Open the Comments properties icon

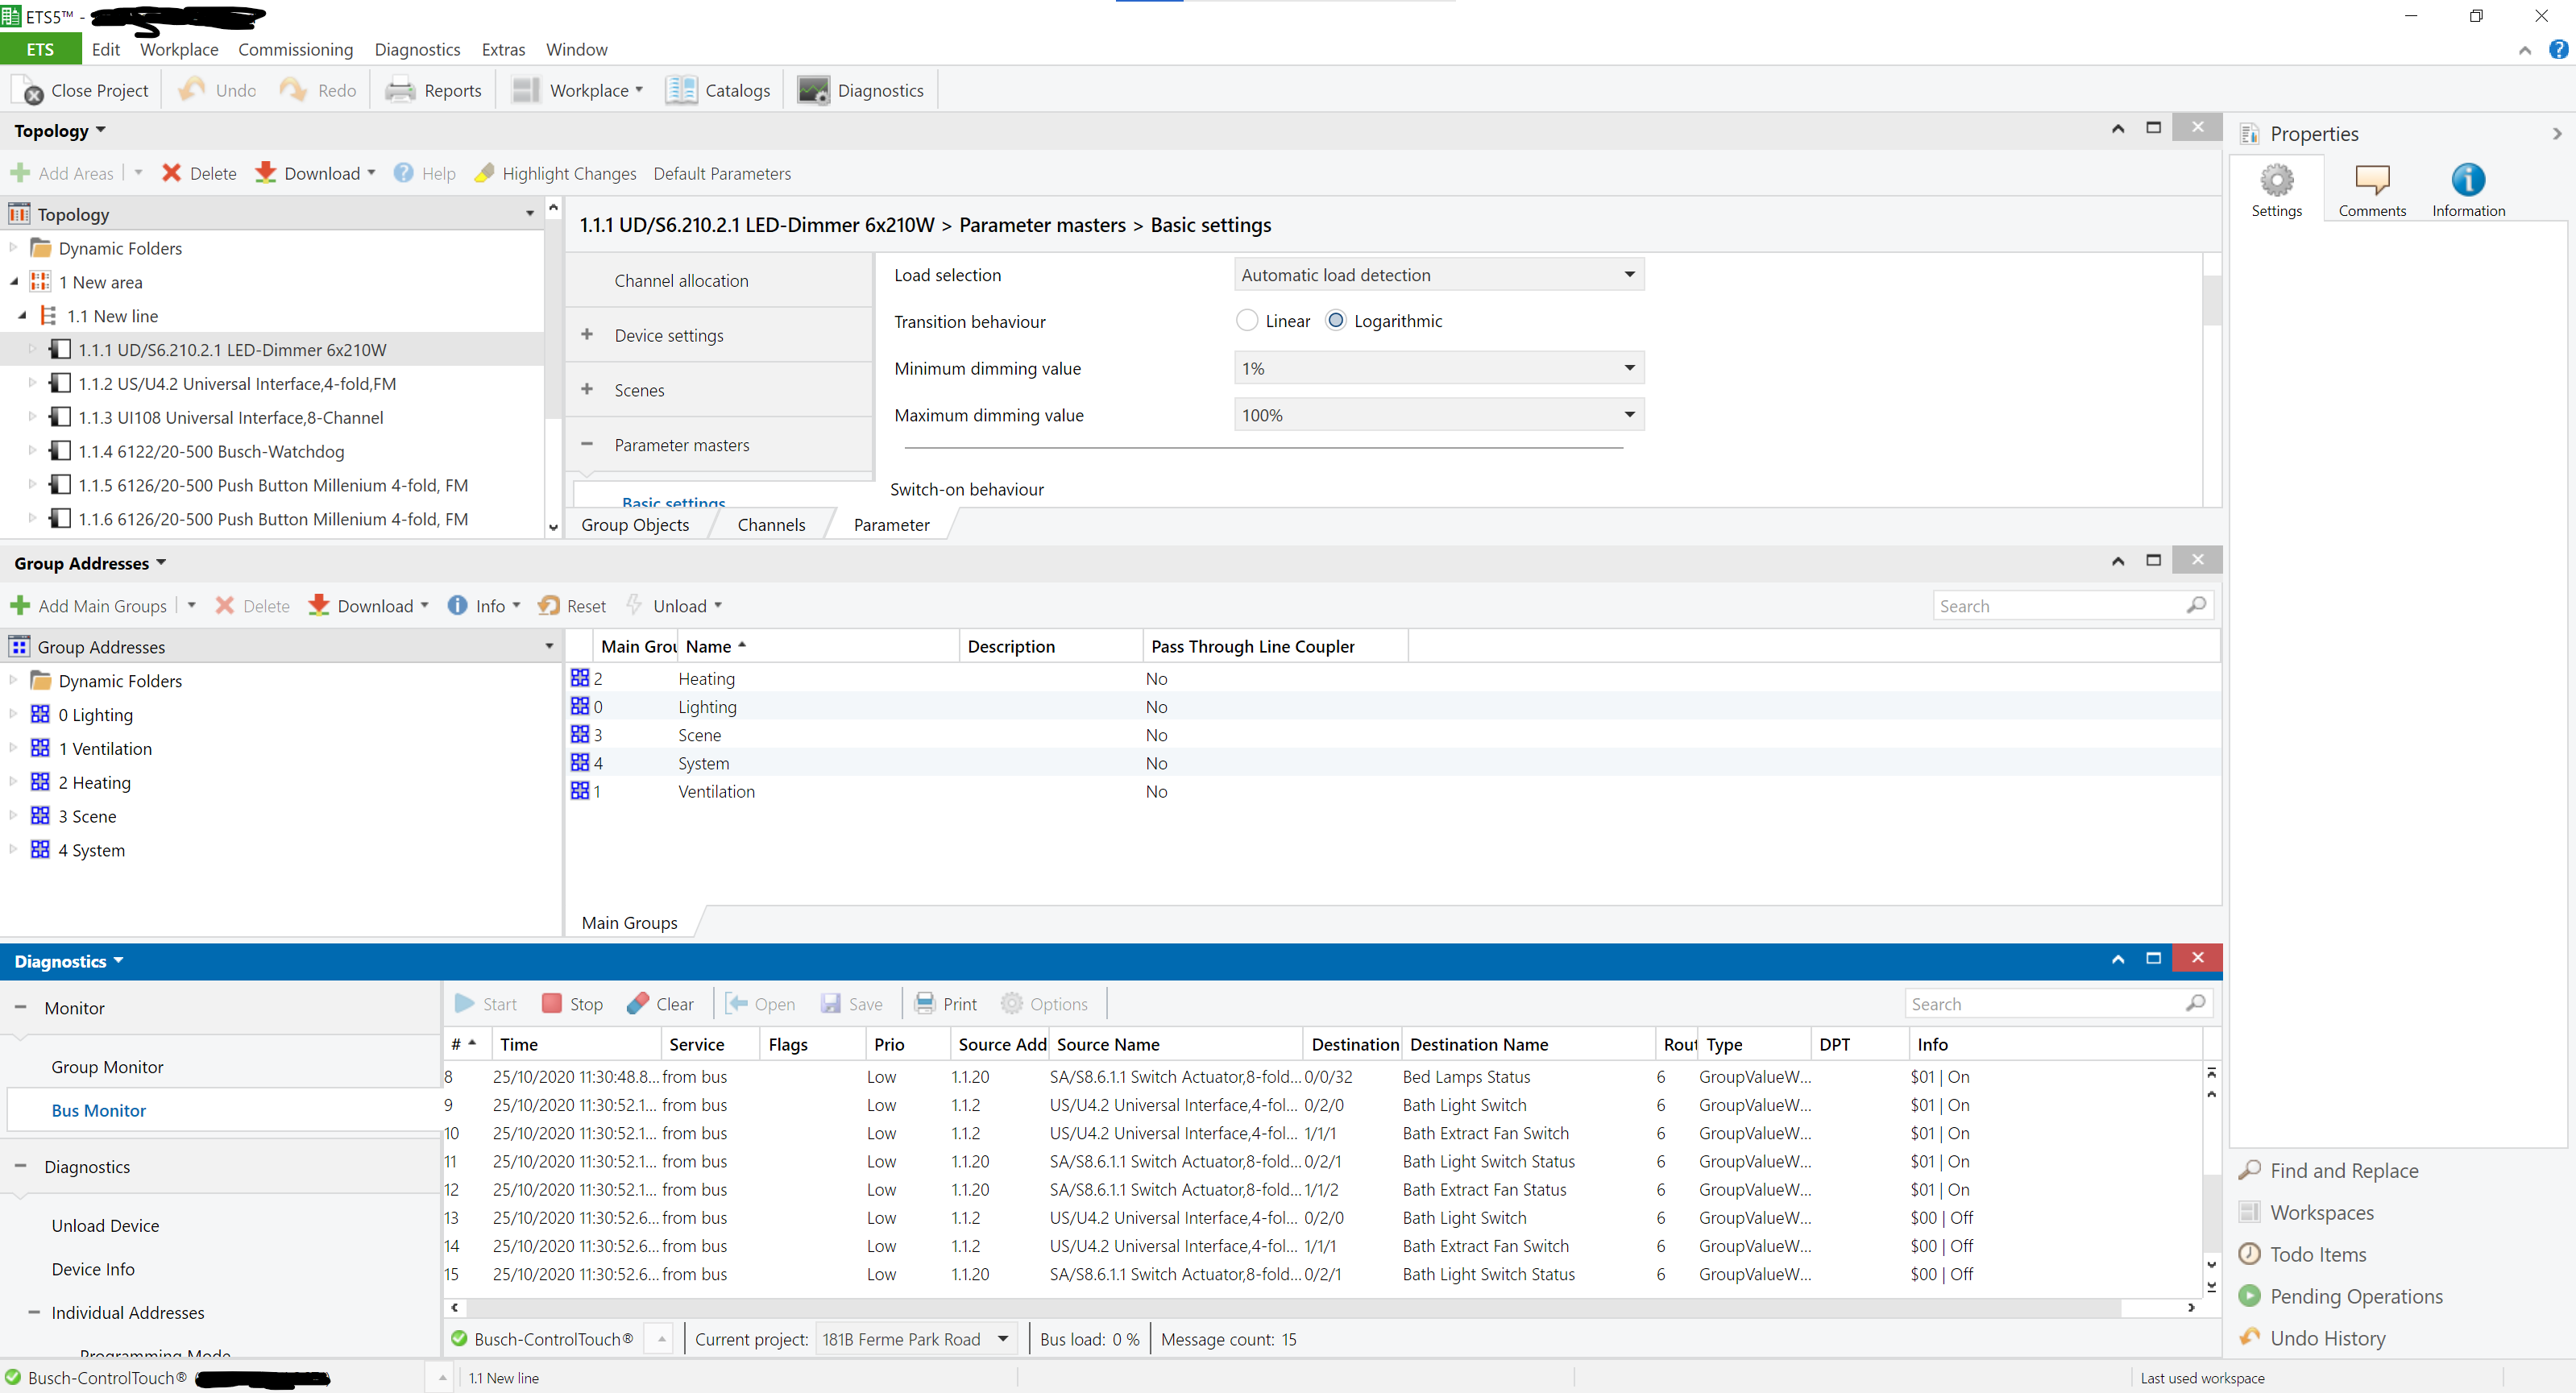(x=2371, y=180)
